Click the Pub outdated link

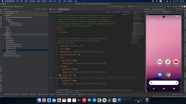click(126, 12)
